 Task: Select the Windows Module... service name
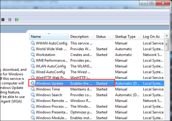(x=51, y=118)
